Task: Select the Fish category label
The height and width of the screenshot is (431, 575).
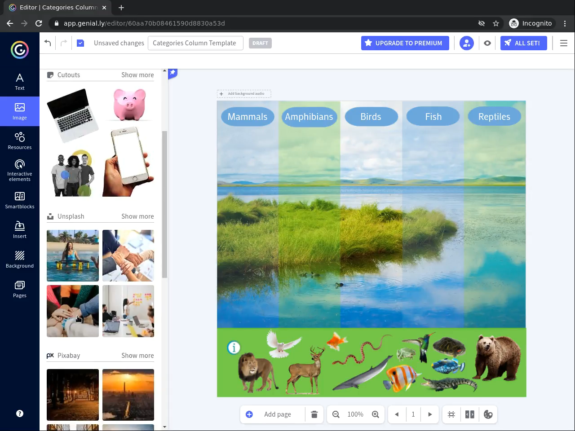Action: 433,117
